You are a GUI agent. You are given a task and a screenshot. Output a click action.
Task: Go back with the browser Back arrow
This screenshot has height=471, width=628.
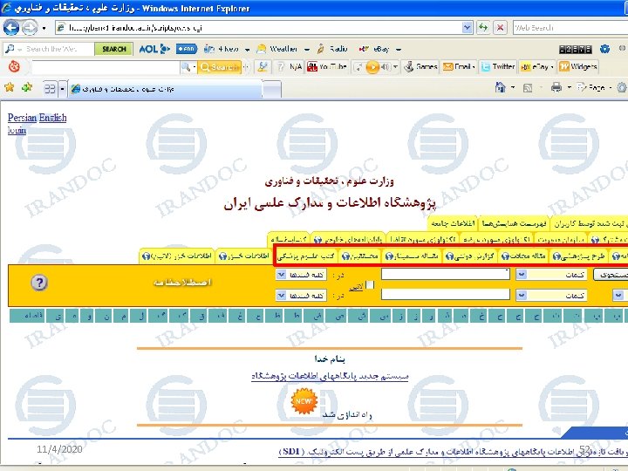[11, 28]
